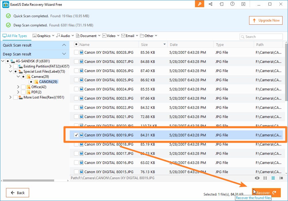Uncheck the box for Canon IXY DIGITAL 80019.JPG
The height and width of the screenshot is (201, 288).
pos(76,135)
